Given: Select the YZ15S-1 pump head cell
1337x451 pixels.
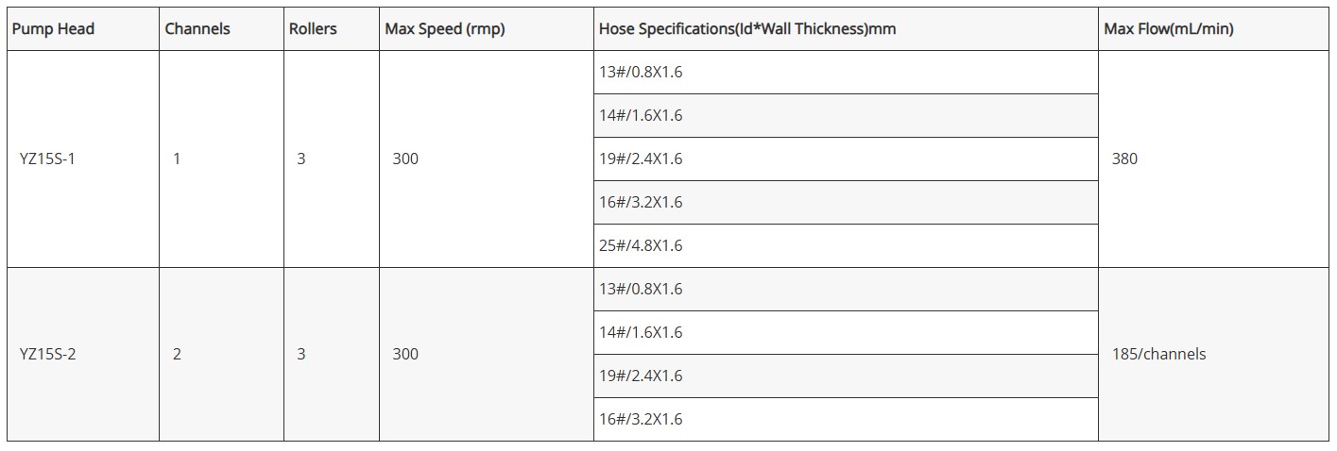Looking at the screenshot, I should [x=47, y=159].
